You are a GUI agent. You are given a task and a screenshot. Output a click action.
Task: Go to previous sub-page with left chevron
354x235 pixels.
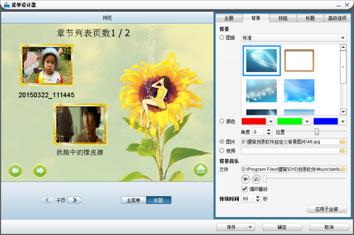pyautogui.click(x=47, y=200)
